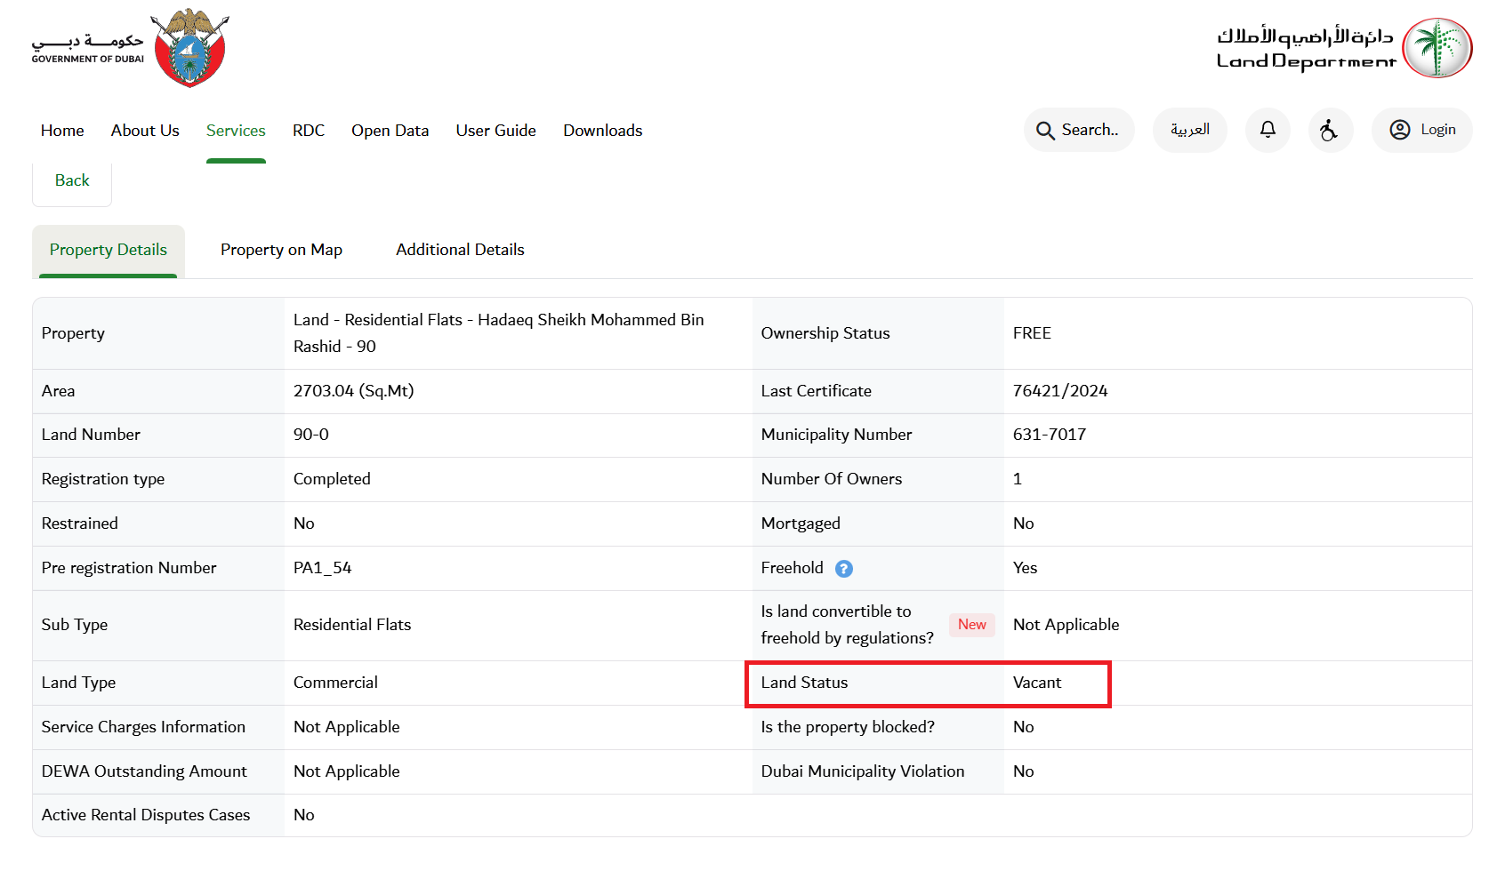
Task: Click the Freehold help question mark
Action: coord(844,569)
